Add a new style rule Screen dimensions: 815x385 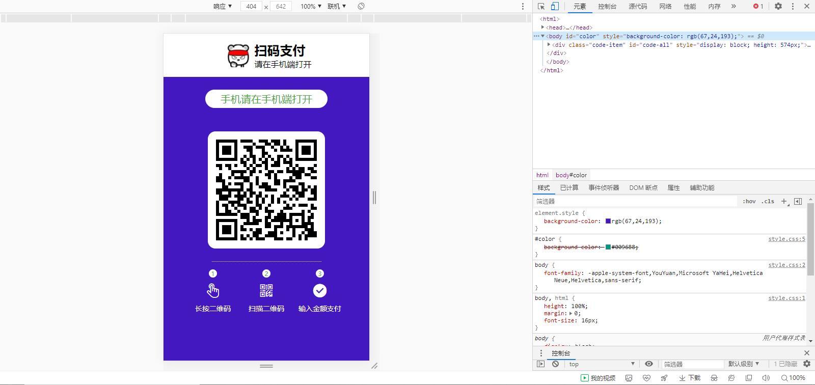pyautogui.click(x=784, y=202)
